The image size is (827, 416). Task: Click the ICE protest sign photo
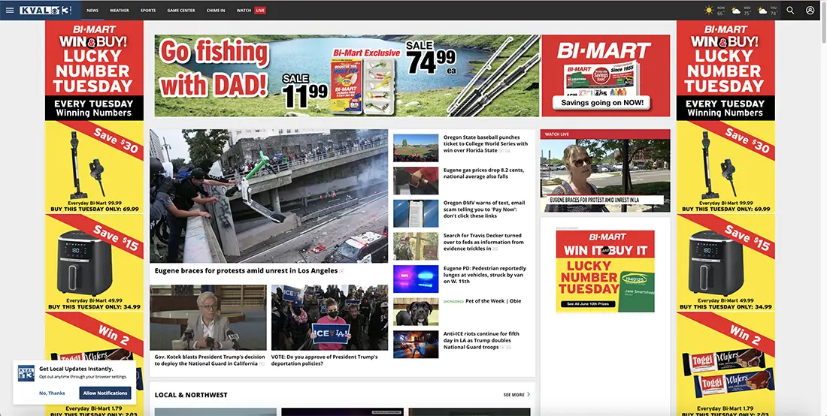coord(329,318)
